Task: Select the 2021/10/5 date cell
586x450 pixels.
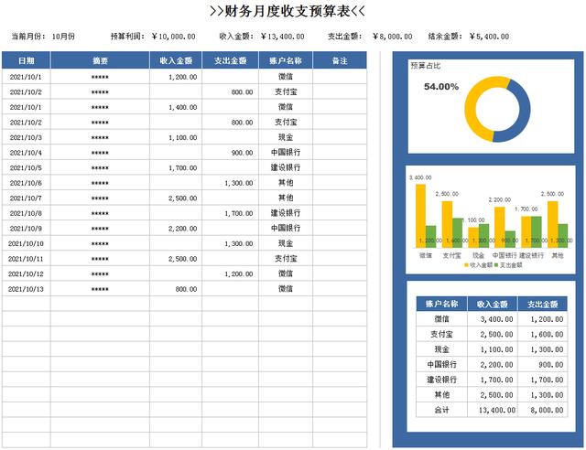Action: click(27, 167)
